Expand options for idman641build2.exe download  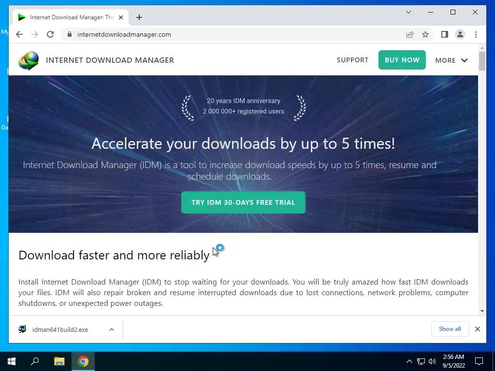(112, 329)
